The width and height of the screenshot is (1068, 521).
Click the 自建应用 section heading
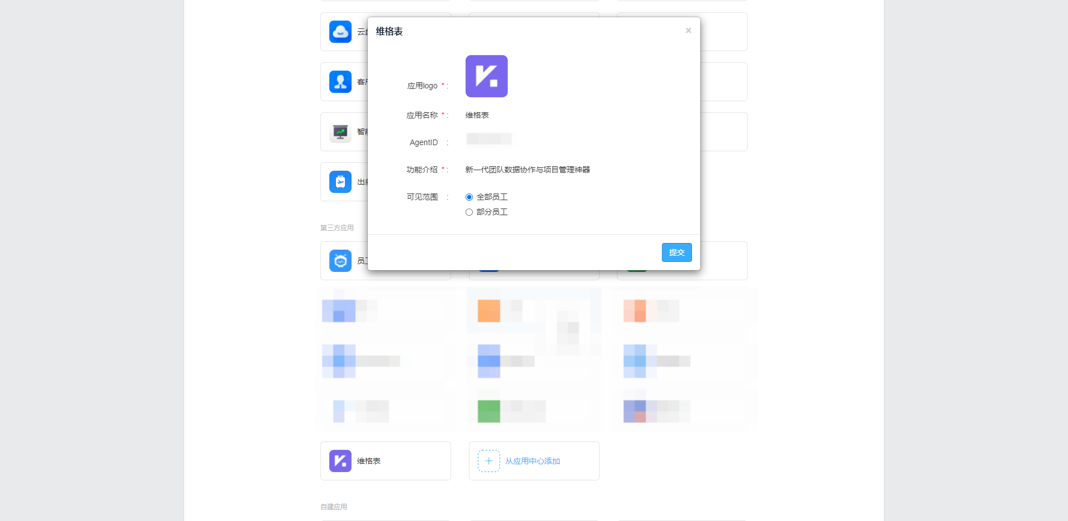click(x=334, y=507)
